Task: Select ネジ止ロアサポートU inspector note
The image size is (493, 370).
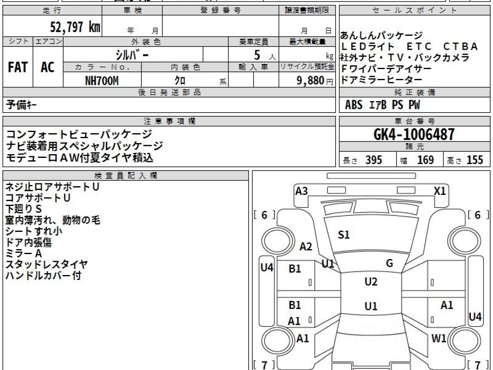Action: click(x=52, y=187)
